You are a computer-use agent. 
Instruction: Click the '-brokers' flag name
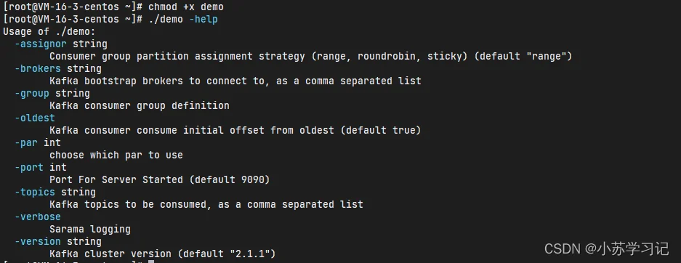pyautogui.click(x=38, y=68)
